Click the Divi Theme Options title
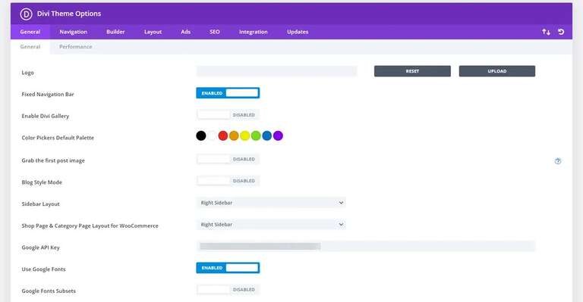The height and width of the screenshot is (302, 583). coord(69,14)
